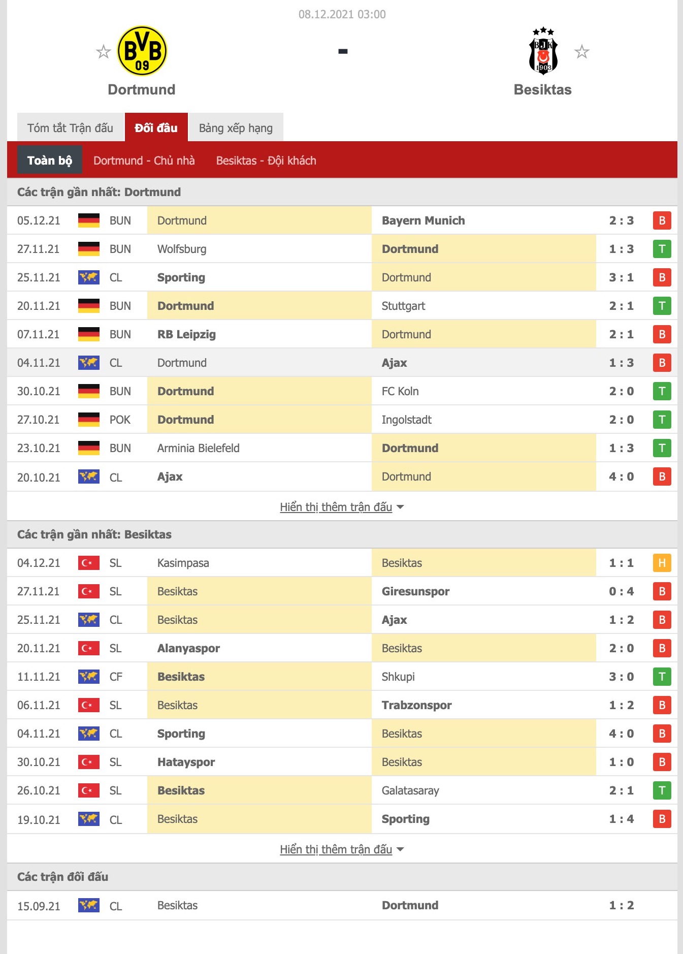Click Turkish flag on 30.10.21 Hatayspor row
This screenshot has height=954, width=683.
point(89,762)
